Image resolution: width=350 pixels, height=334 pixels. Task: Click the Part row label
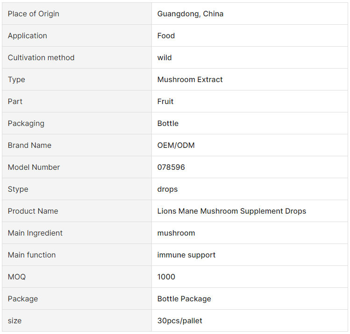click(x=15, y=102)
